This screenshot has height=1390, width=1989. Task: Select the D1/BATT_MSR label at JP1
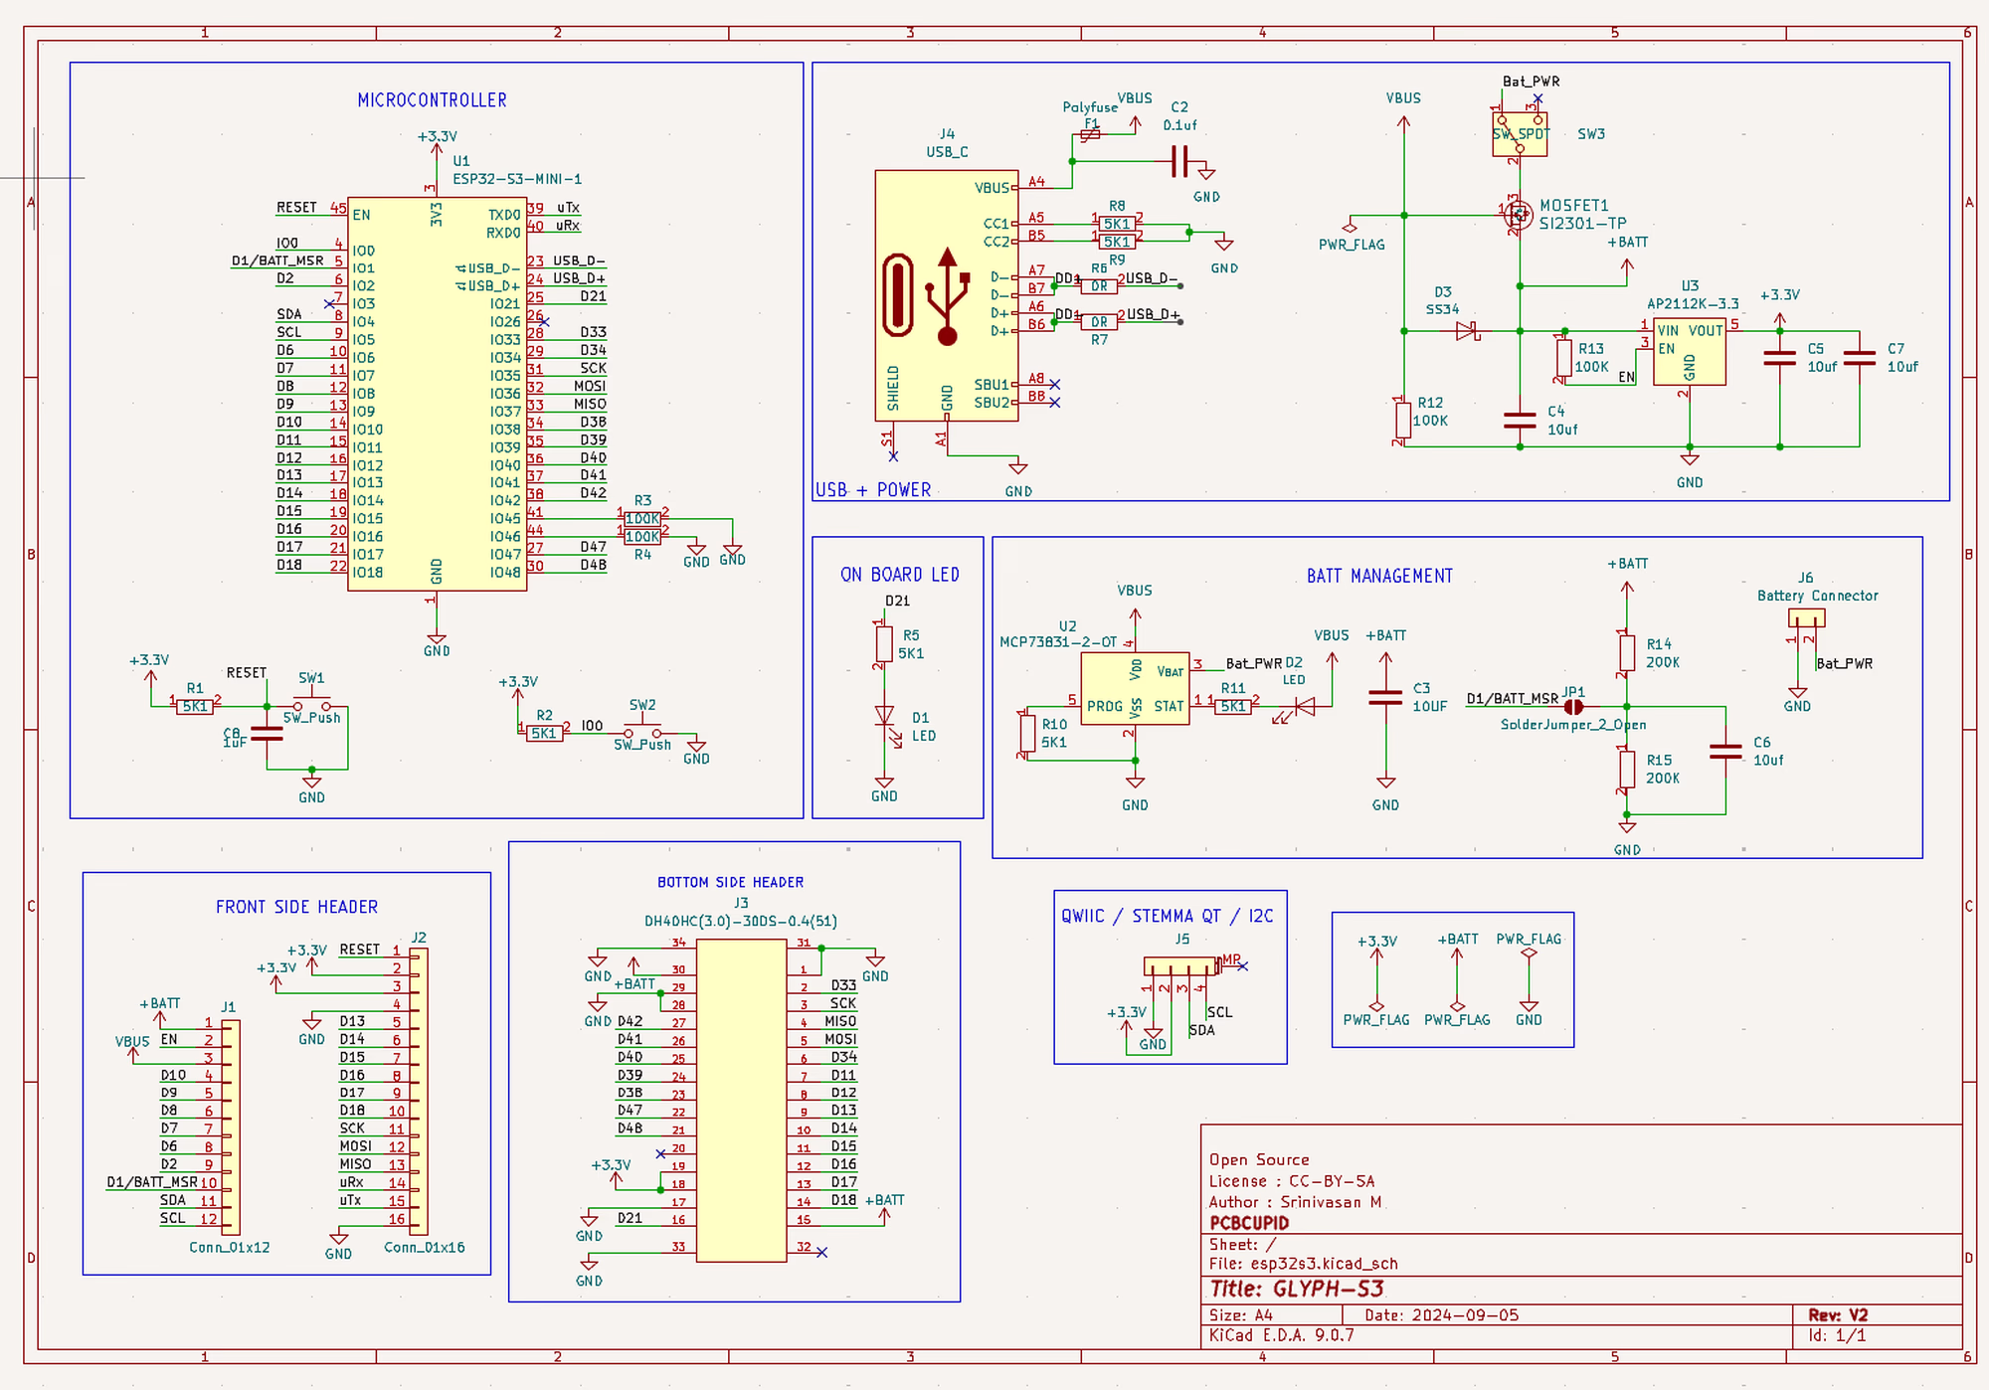[1512, 698]
